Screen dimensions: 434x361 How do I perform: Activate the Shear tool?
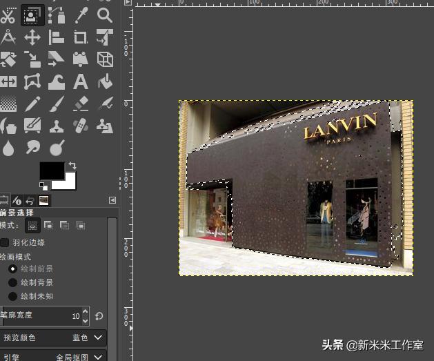(x=57, y=59)
